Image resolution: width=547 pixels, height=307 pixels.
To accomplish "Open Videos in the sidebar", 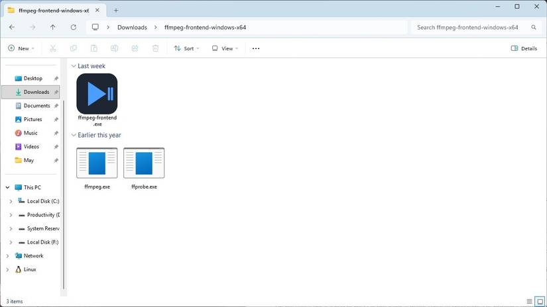I will [31, 146].
